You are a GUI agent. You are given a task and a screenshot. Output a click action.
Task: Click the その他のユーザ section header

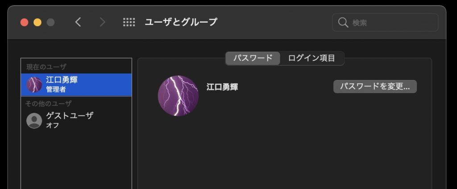click(x=48, y=103)
